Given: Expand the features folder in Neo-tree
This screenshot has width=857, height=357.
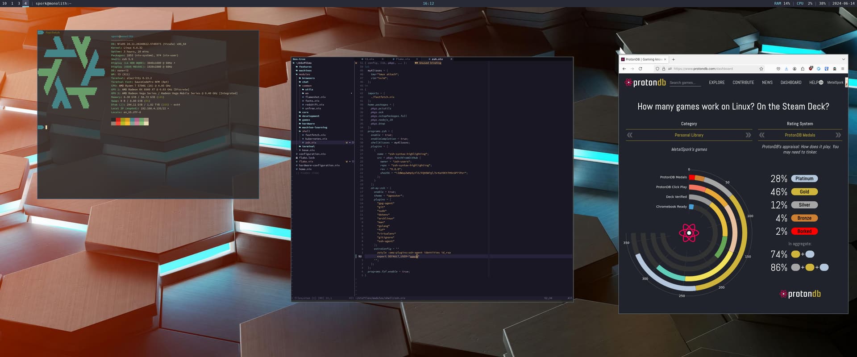Looking at the screenshot, I should click(x=305, y=67).
